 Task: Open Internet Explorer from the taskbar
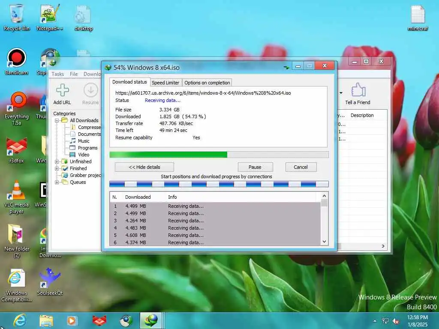20,320
